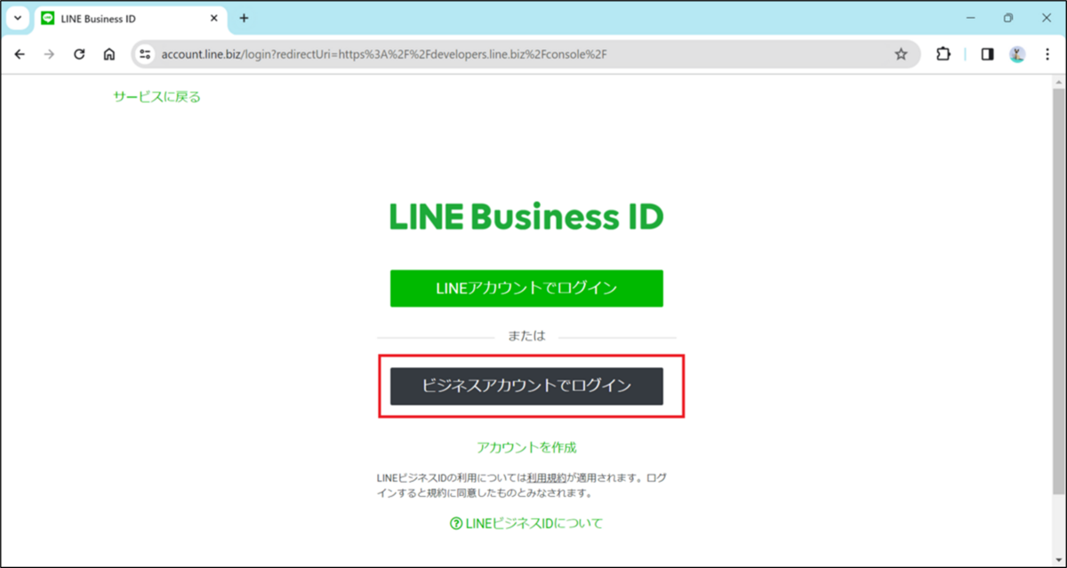The height and width of the screenshot is (568, 1067).
Task: Maximize the browser window
Action: pyautogui.click(x=1008, y=18)
